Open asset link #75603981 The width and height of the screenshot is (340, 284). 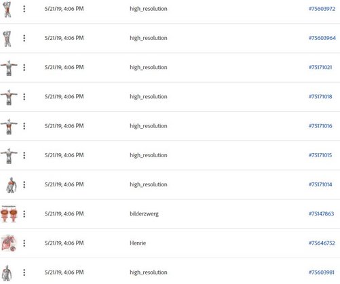[322, 272]
